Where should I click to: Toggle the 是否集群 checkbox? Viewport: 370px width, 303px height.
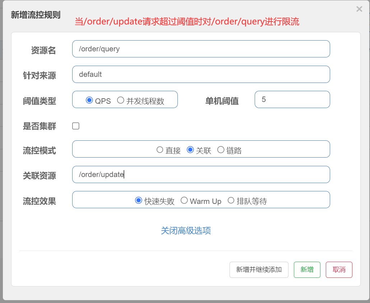click(76, 126)
